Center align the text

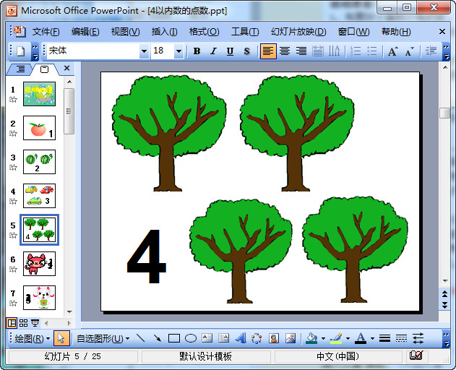(x=285, y=51)
